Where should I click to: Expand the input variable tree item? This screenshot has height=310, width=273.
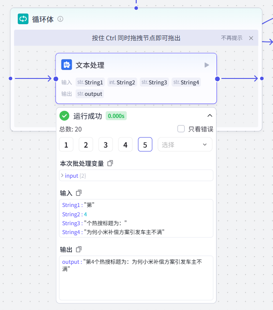tap(62, 176)
